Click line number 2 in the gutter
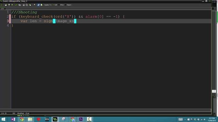The image size is (218, 122). pos(7,17)
